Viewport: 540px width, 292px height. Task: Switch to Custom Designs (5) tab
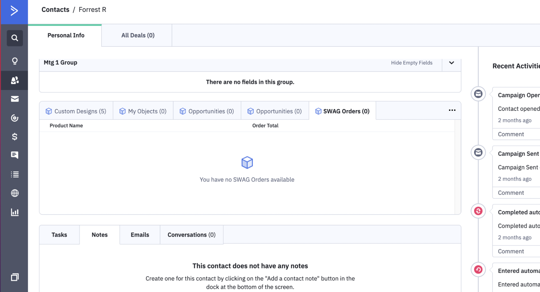76,111
